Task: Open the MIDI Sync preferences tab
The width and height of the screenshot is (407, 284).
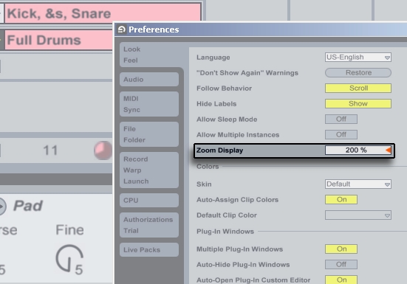Action: pos(149,104)
